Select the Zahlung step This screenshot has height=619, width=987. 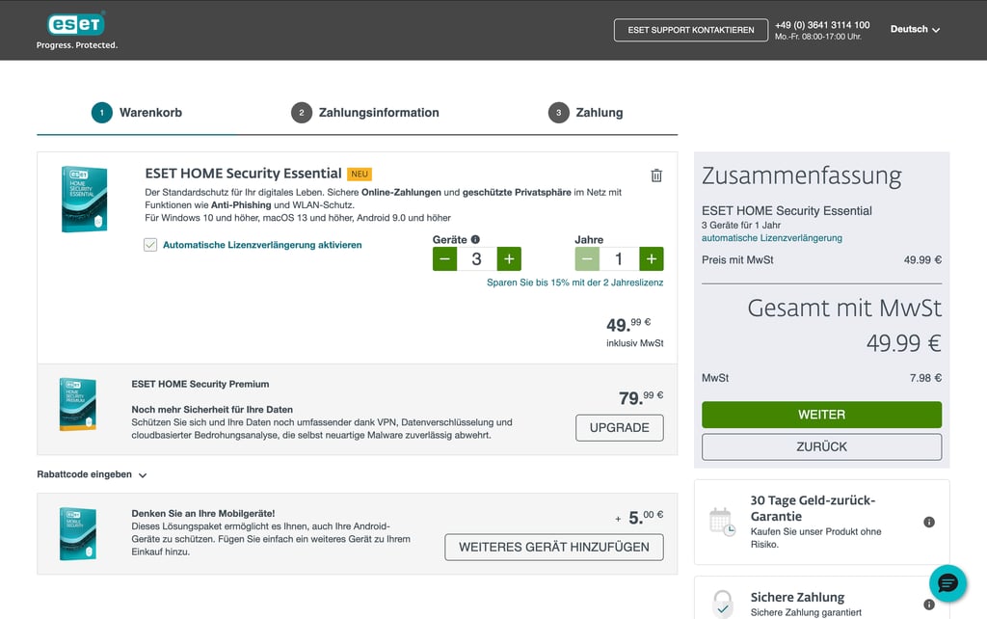(585, 113)
